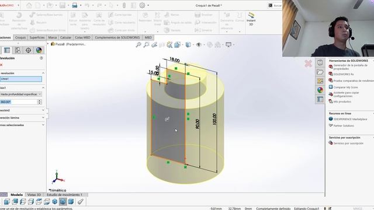Viewport: 374px width, 210px height.
Task: Open the PropertyManager tab icon
Action: 7,50
